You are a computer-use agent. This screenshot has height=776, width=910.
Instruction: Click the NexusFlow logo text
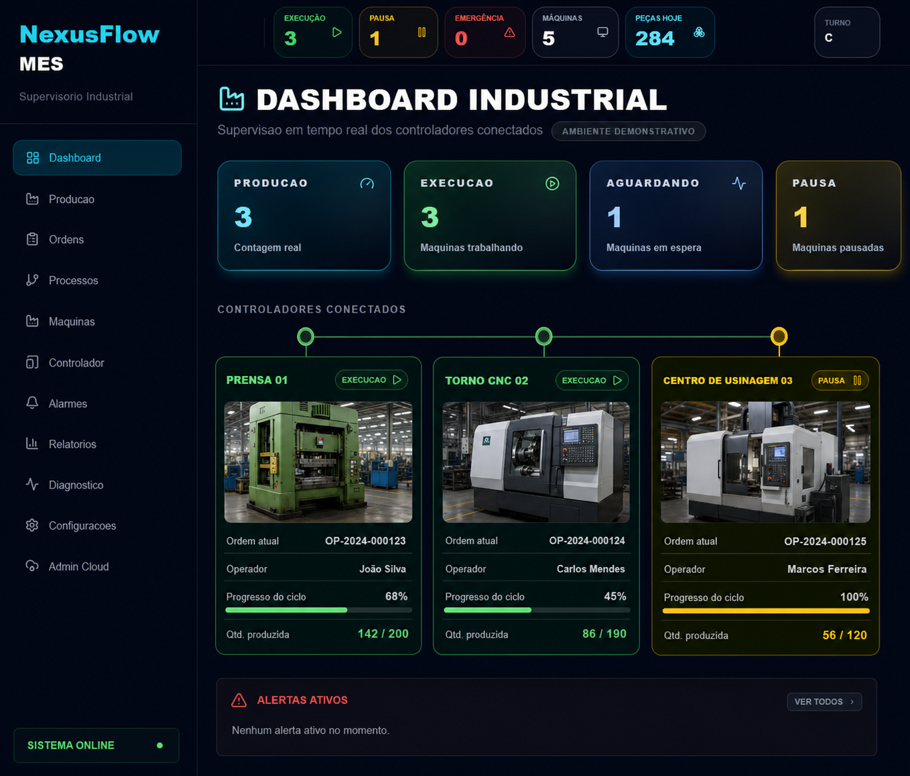[x=89, y=34]
